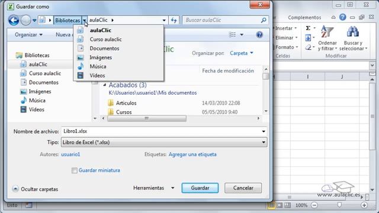This screenshot has height=213, width=379.
Task: Open the file name dropdown arrow
Action: coord(264,131)
